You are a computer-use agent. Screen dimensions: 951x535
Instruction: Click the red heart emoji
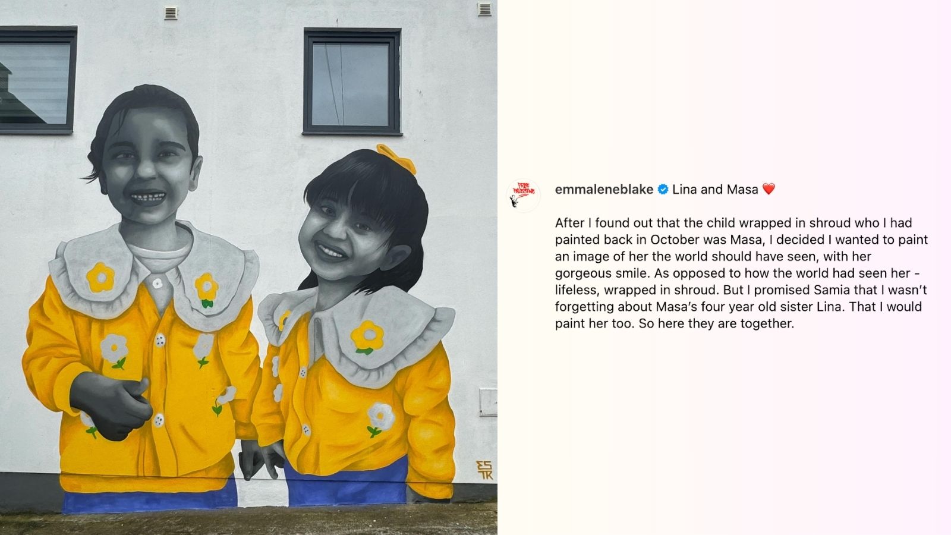click(x=769, y=189)
